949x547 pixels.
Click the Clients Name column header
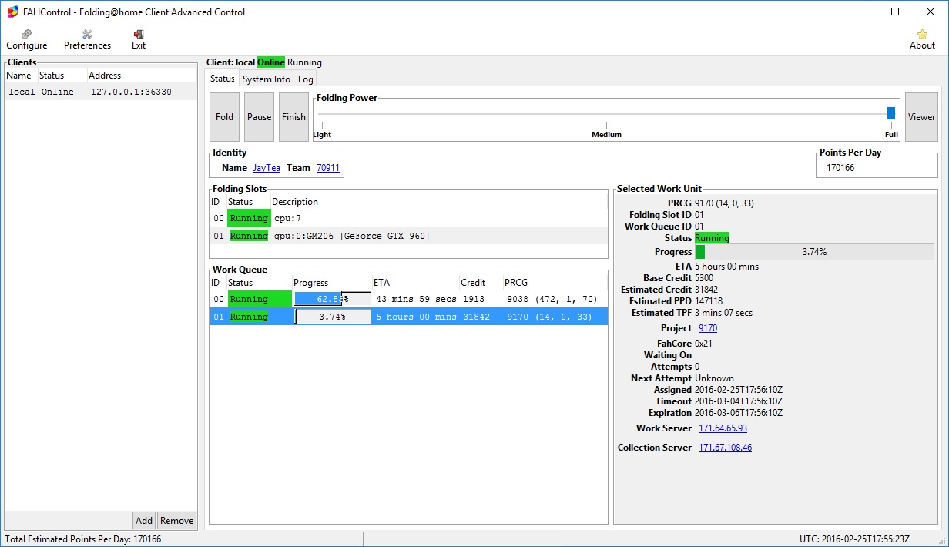(21, 76)
